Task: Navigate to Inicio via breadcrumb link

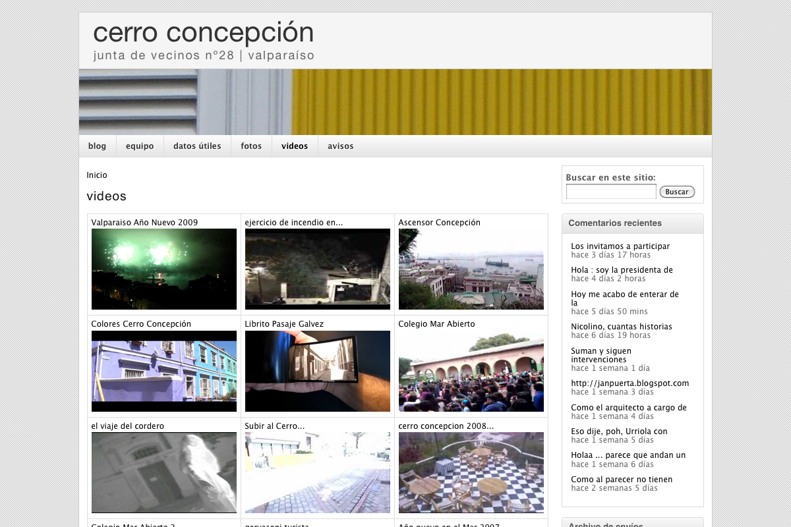Action: [96, 175]
